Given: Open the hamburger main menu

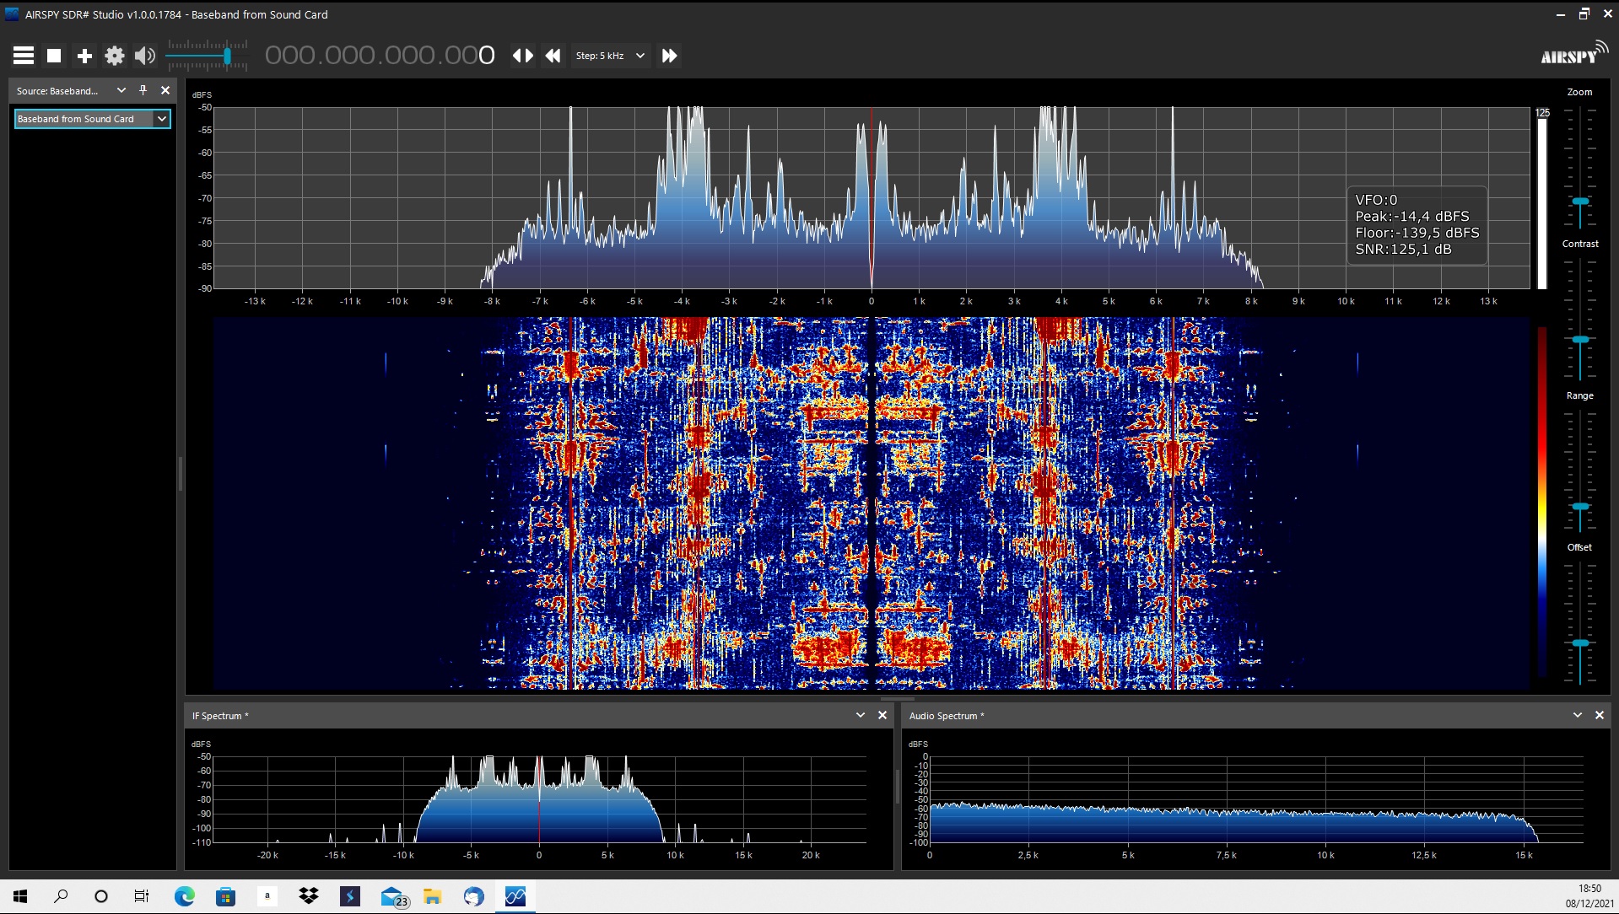Looking at the screenshot, I should pos(24,56).
